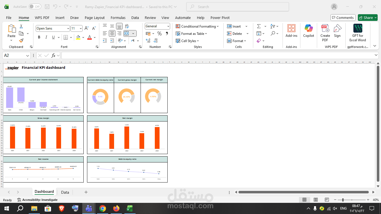
Task: Open the Cell Styles menu
Action: [x=187, y=41]
